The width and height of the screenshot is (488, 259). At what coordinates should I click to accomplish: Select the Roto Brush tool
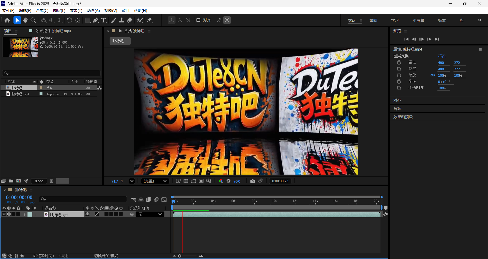140,20
